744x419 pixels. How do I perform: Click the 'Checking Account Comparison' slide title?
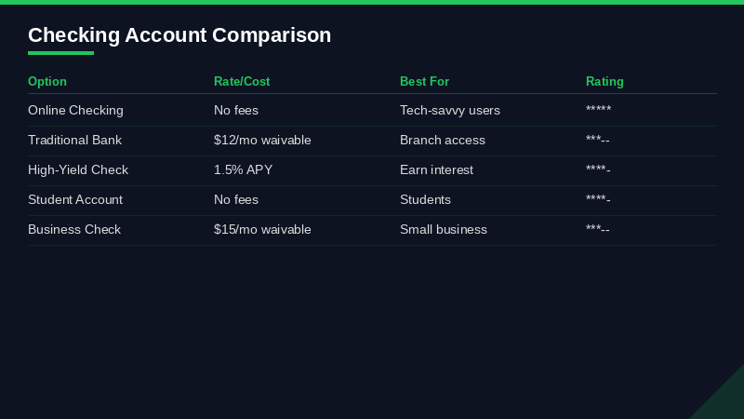(x=179, y=35)
